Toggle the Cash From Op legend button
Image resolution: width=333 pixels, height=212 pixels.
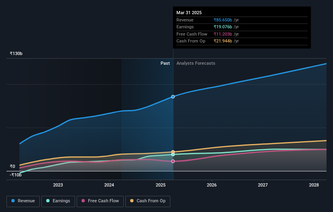pos(148,201)
